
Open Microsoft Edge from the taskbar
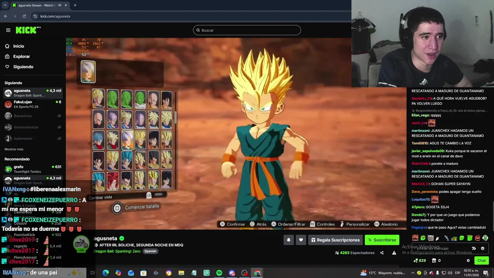coord(106,273)
